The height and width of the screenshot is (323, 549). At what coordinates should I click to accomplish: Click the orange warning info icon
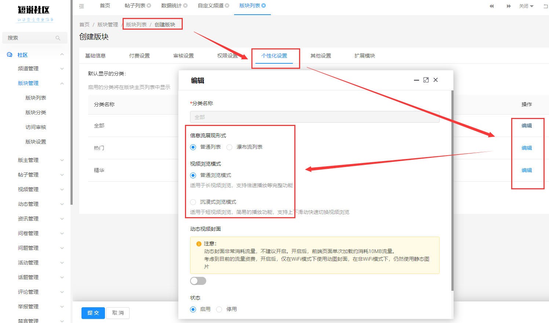pyautogui.click(x=199, y=244)
